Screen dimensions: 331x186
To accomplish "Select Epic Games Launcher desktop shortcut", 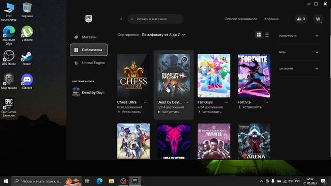I will click(9, 107).
